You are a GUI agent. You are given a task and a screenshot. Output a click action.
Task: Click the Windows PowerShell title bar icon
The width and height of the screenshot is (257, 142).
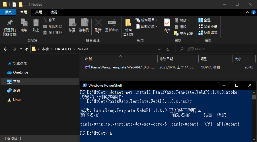pyautogui.click(x=85, y=85)
